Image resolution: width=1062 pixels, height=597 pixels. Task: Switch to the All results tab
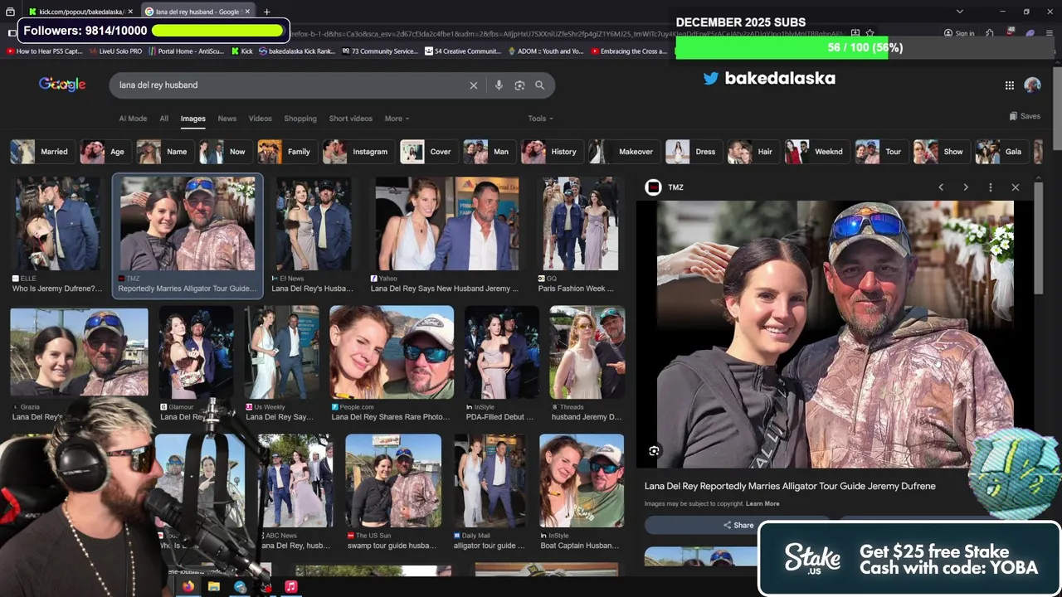(164, 119)
